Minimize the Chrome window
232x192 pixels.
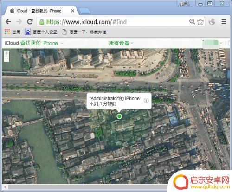pos(200,4)
